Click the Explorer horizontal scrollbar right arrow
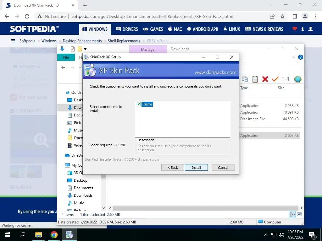This screenshot has height=241, width=322. pos(301,208)
